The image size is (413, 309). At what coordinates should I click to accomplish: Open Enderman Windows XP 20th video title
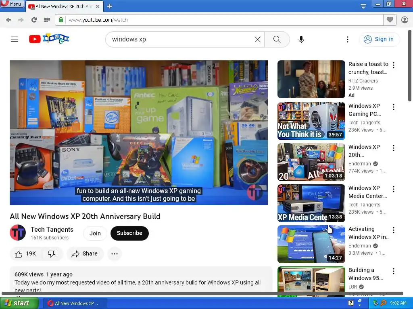pos(364,151)
